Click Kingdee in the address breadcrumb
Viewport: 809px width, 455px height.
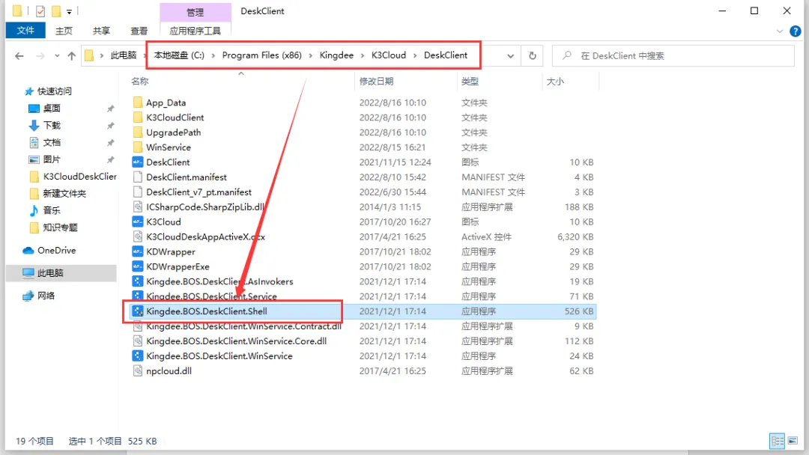click(x=336, y=55)
